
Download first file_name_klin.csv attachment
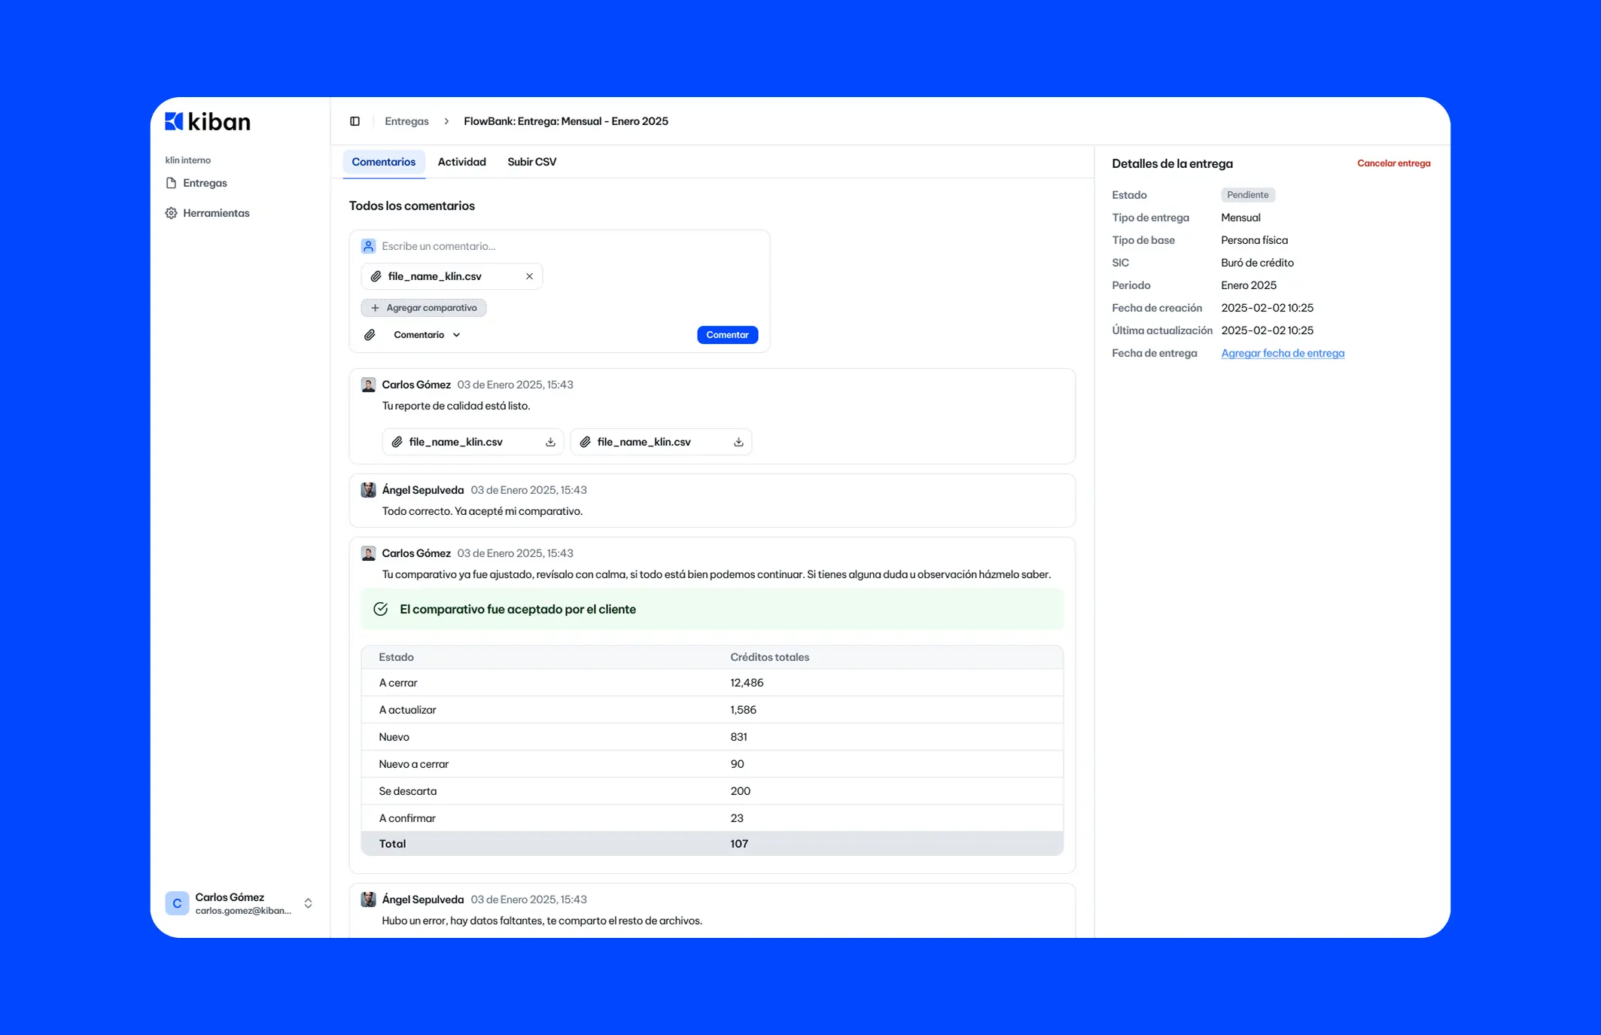click(550, 442)
